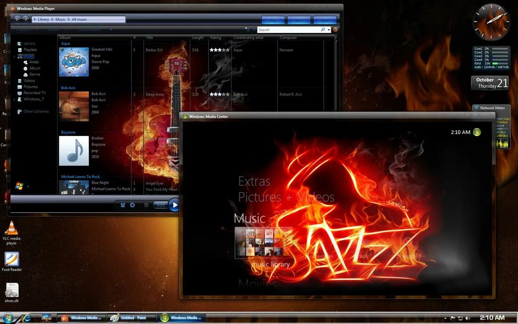518x324 pixels.
Task: Select Pictures in the navigation tree
Action: point(31,87)
